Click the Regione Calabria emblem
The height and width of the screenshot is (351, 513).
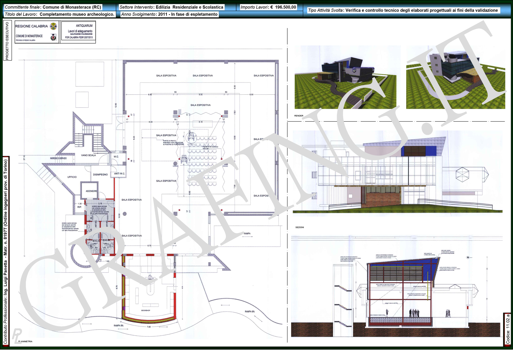[x=53, y=26]
